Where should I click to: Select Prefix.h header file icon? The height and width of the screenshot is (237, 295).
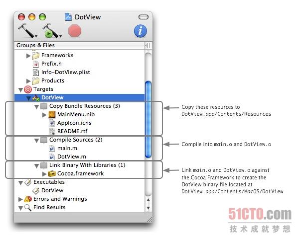tap(36, 64)
